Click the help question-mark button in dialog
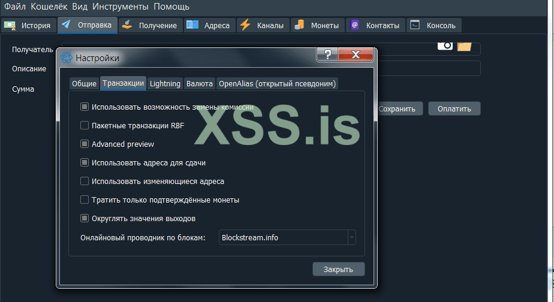 [x=327, y=55]
